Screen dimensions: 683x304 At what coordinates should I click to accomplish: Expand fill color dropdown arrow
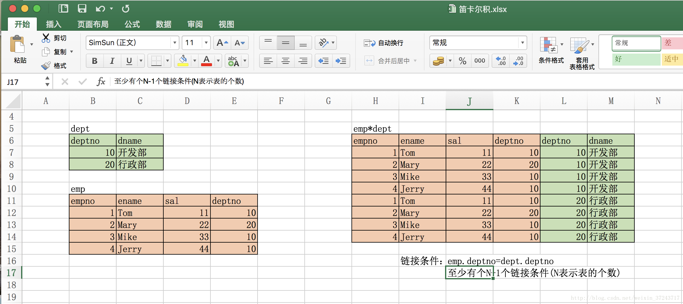point(194,61)
